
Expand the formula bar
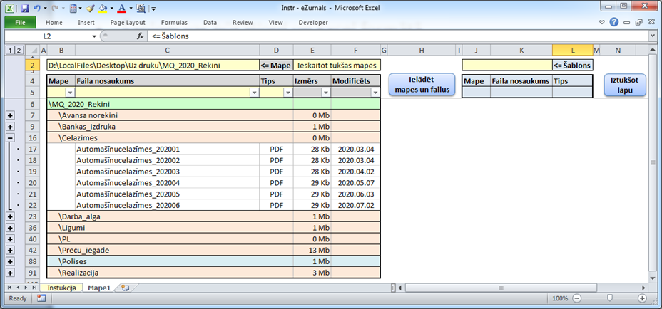[653, 37]
